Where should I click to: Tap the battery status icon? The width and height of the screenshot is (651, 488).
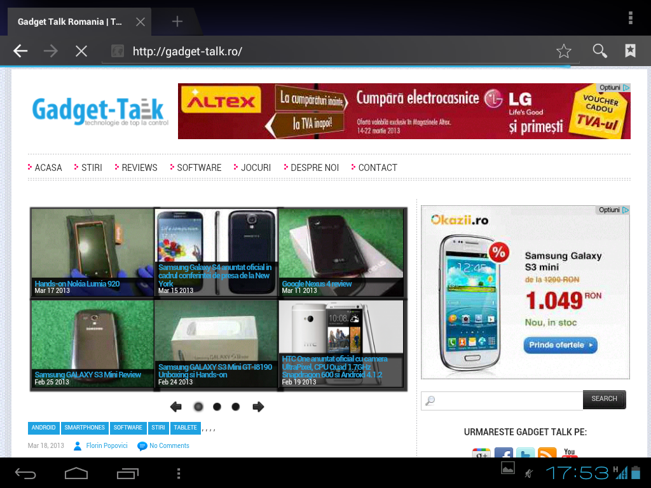tap(635, 473)
